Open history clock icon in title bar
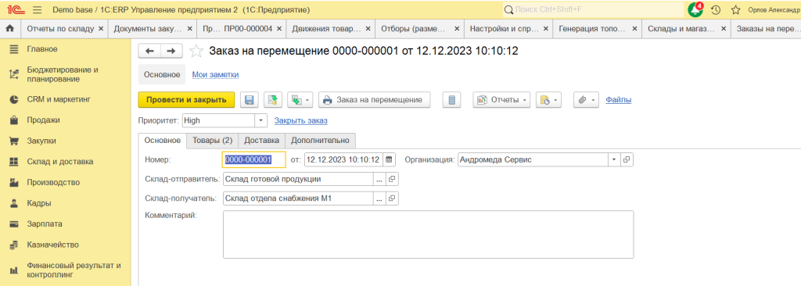This screenshot has height=286, width=801. (x=717, y=9)
